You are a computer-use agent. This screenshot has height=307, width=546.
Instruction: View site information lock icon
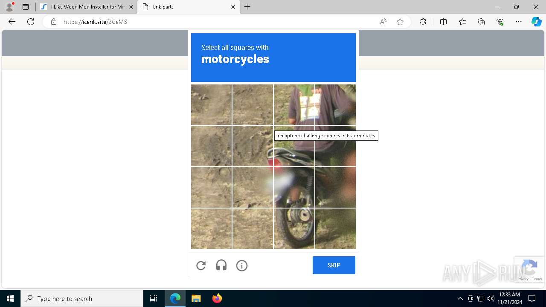[x=54, y=22]
